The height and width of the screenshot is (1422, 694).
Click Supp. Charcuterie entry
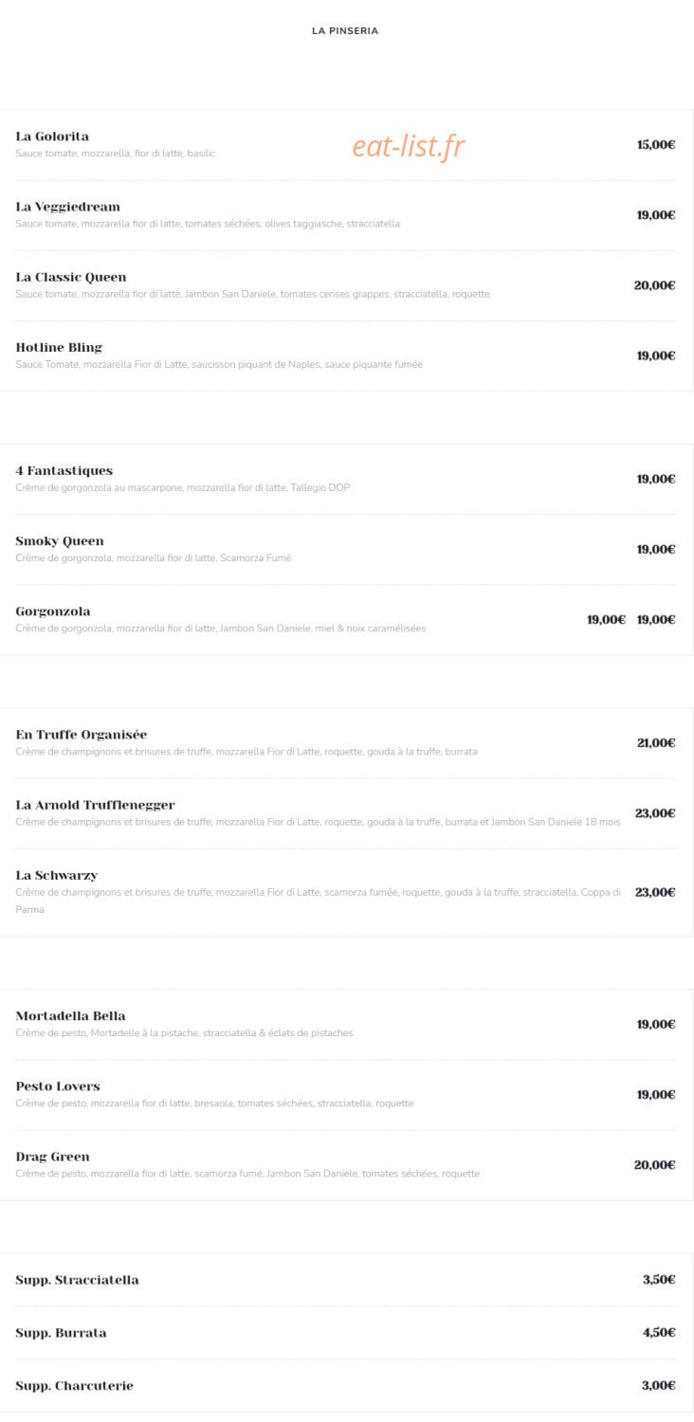(74, 1386)
